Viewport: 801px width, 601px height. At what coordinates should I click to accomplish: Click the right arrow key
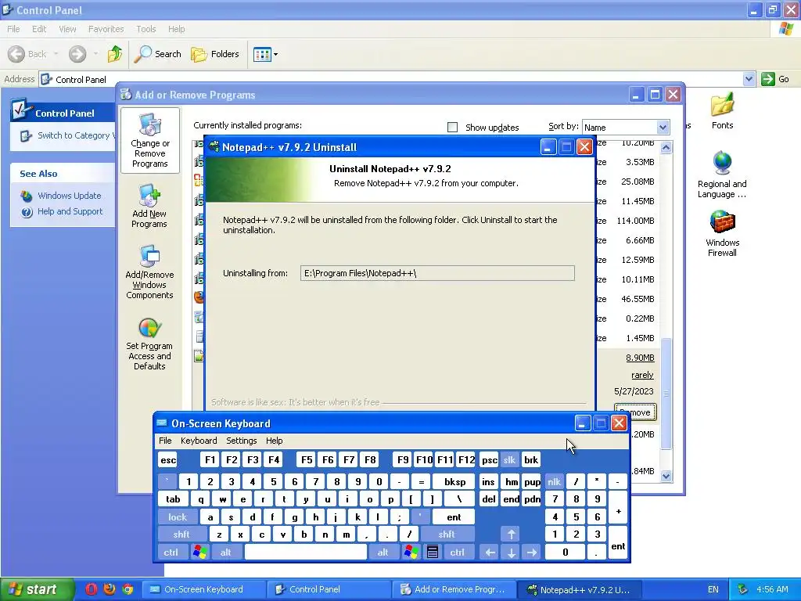532,552
